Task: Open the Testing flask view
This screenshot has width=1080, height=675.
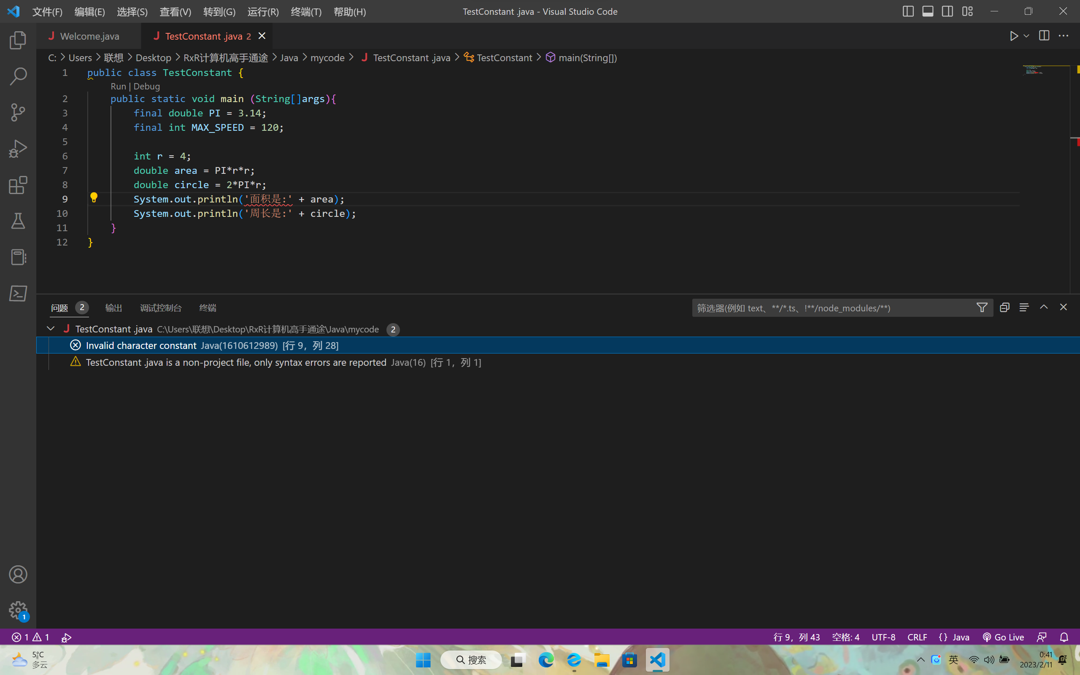Action: tap(18, 221)
